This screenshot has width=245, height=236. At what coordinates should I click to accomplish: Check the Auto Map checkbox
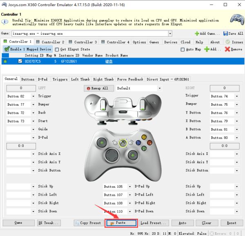(x=183, y=49)
